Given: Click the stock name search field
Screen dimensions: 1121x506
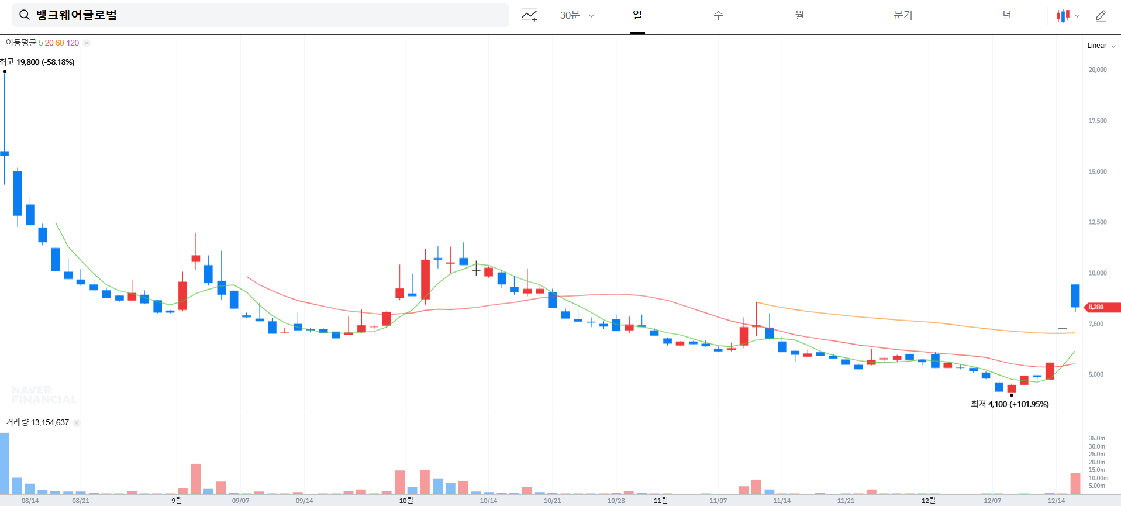Looking at the screenshot, I should [x=261, y=15].
